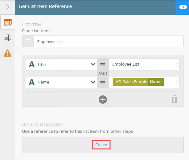Screen dimensions: 189x160
Task: Open the errors warning triangle tab
Action: pos(7,53)
